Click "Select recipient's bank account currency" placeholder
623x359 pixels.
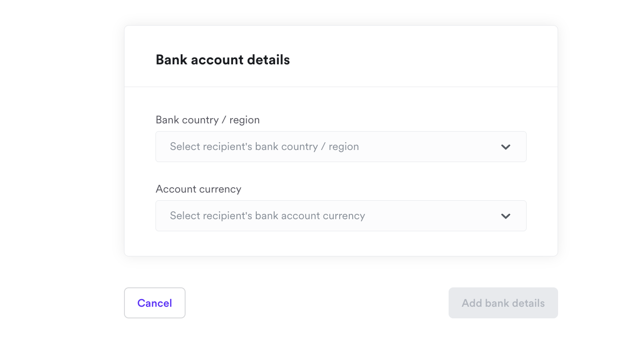tap(267, 216)
